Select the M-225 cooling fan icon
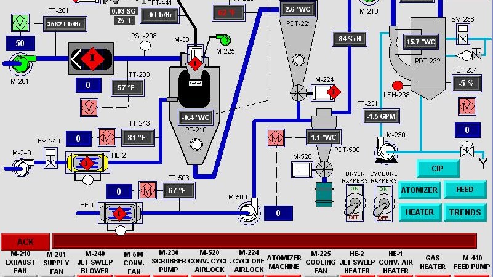Screen dimensions: 493x277 [x=217, y=39]
